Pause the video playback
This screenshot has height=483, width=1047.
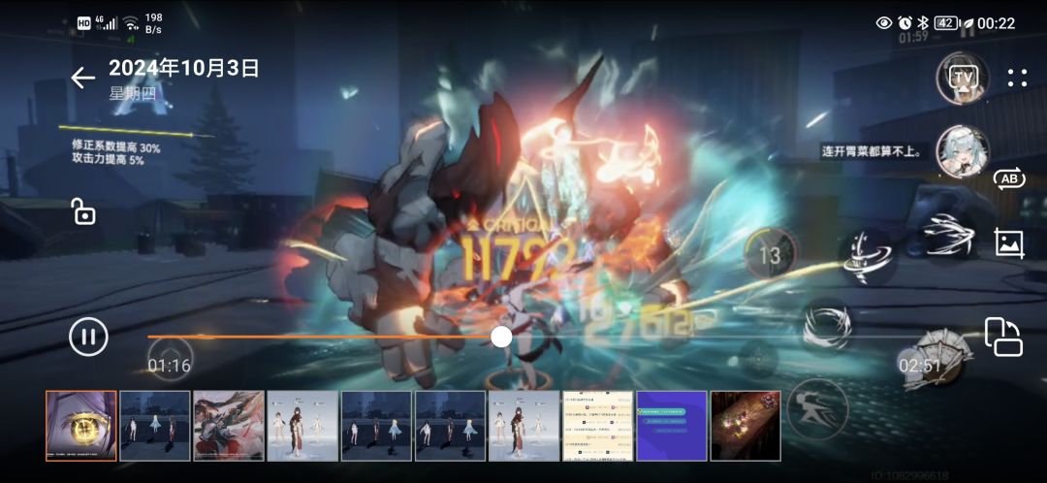pyautogui.click(x=88, y=336)
